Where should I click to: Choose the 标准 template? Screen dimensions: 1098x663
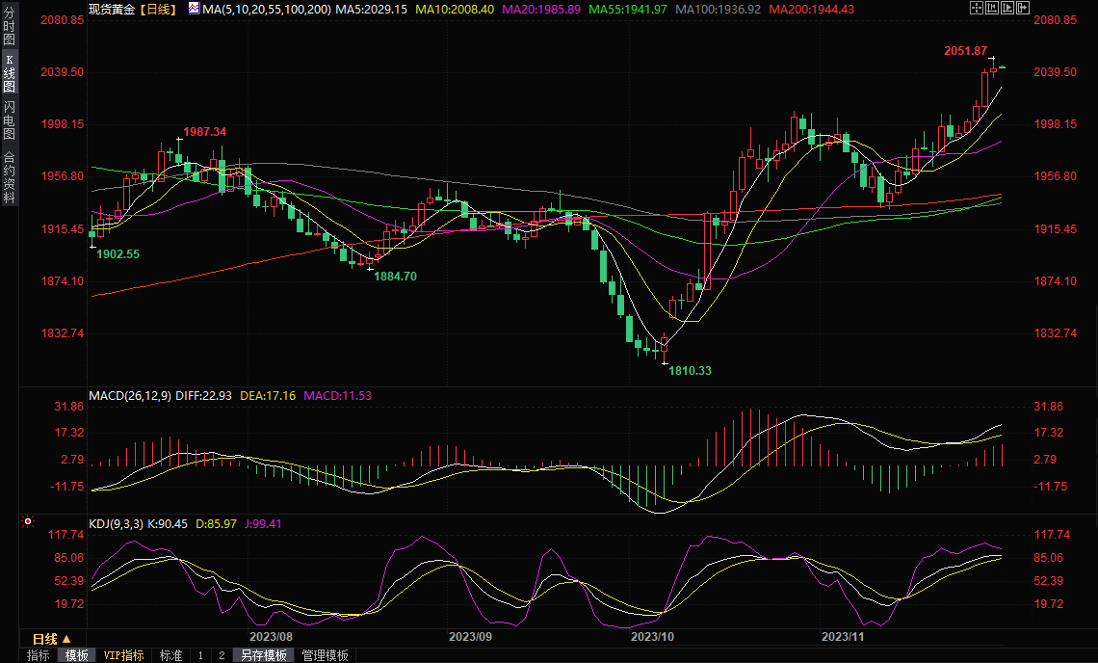170,655
